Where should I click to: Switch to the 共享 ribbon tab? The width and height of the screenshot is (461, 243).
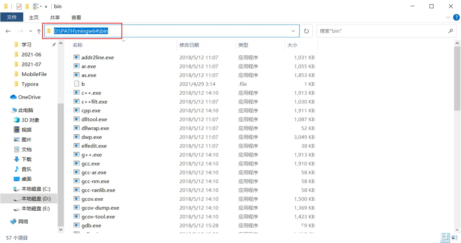point(55,17)
